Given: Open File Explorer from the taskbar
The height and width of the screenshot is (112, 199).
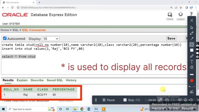Looking at the screenshot, I should click(x=75, y=109).
